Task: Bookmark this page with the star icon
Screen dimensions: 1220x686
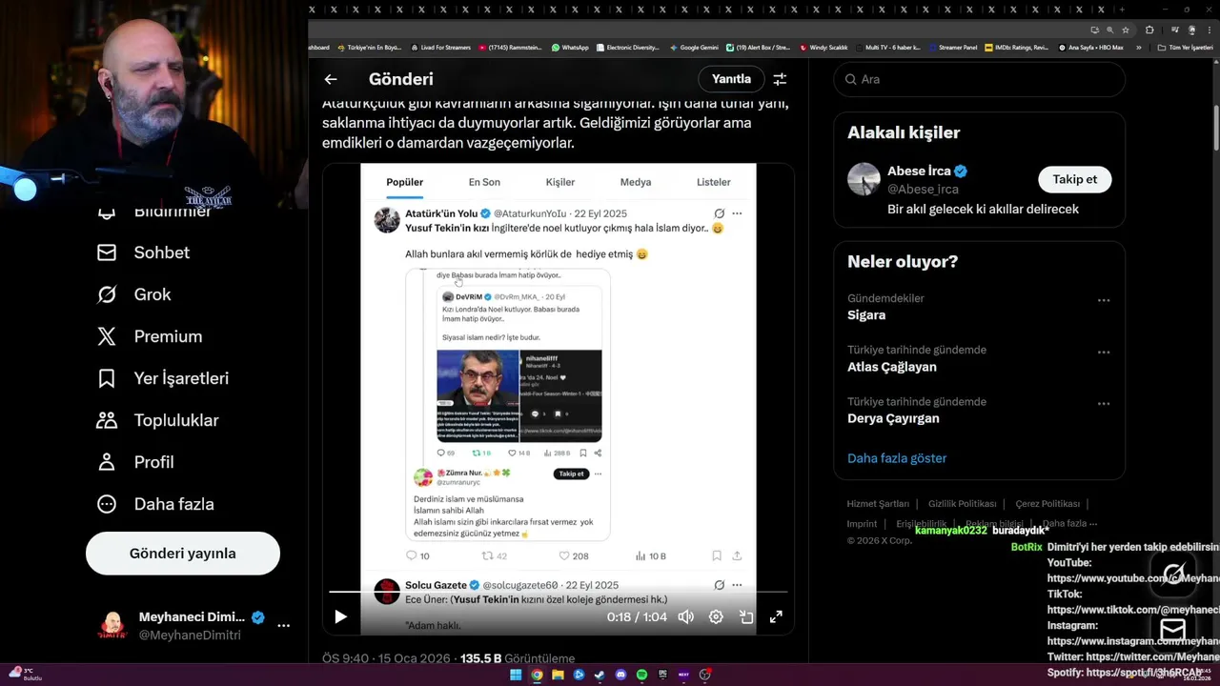Action: 1126,30
